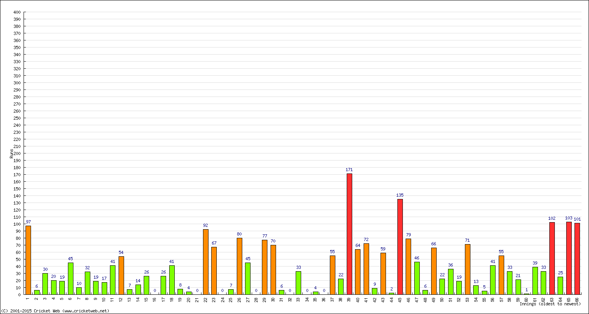
Task: Click the value label 135
Action: click(x=400, y=195)
